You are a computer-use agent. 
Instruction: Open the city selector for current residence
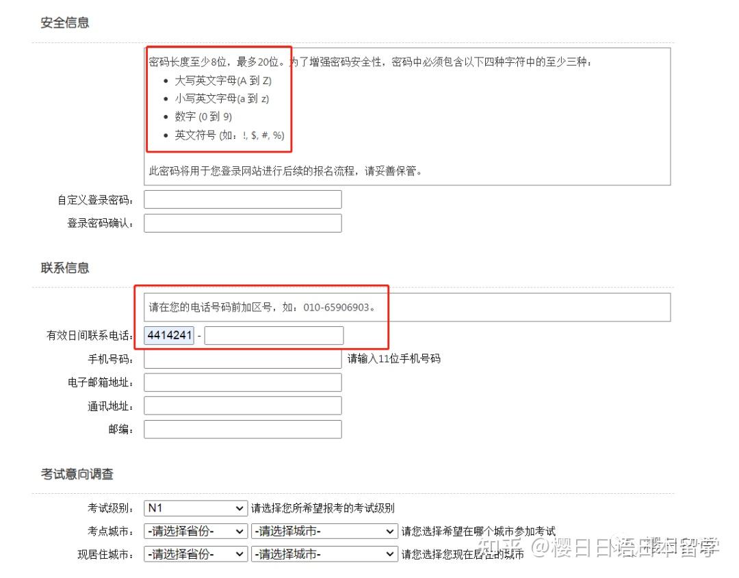pos(322,554)
